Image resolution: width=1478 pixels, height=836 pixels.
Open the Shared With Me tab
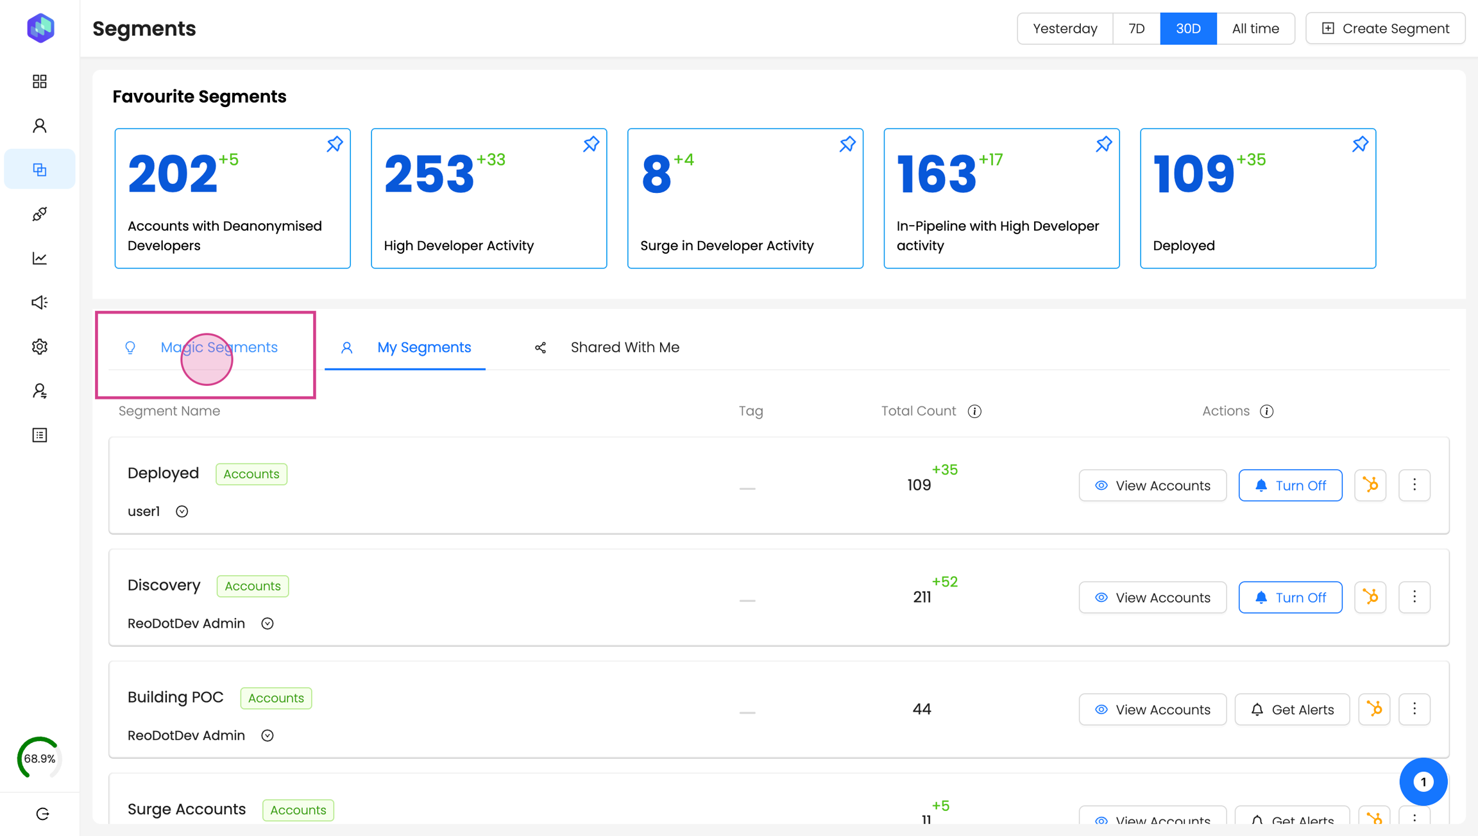pyautogui.click(x=624, y=347)
